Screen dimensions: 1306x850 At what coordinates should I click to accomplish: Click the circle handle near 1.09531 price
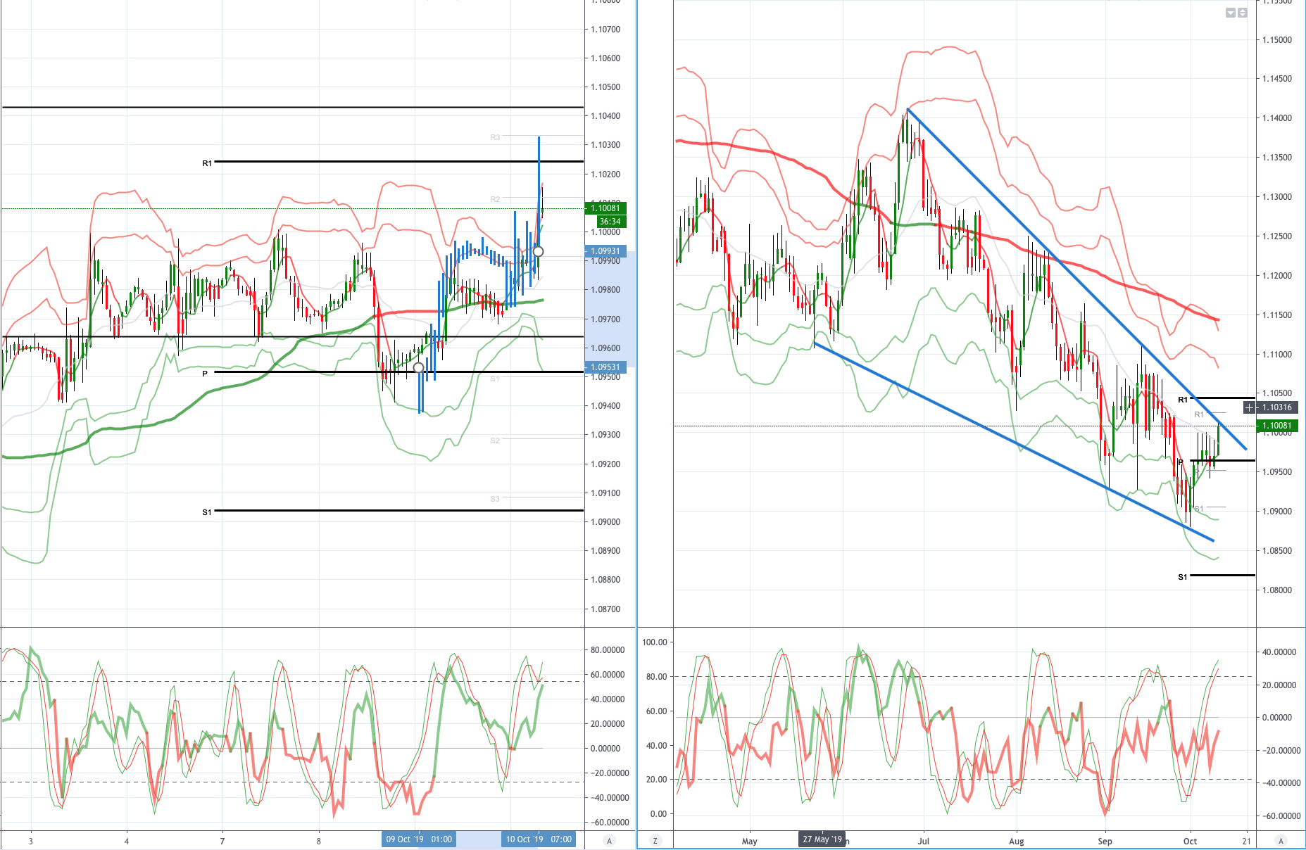tap(418, 368)
